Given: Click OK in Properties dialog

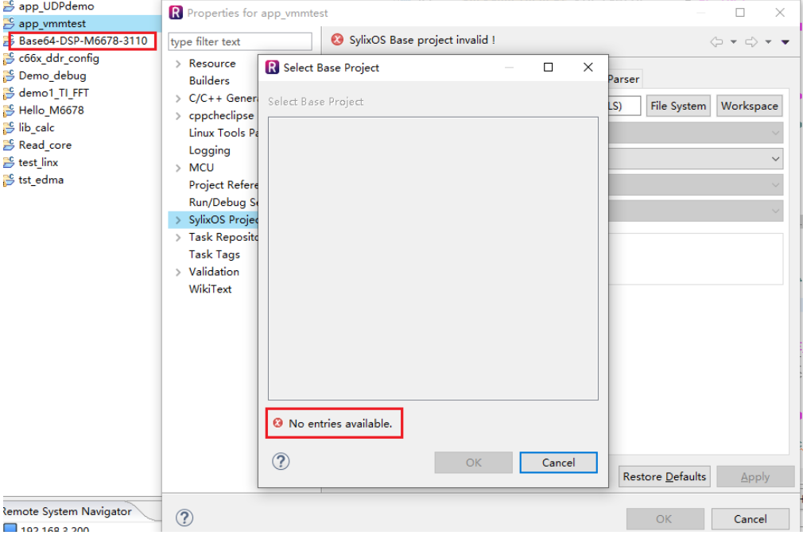Looking at the screenshot, I should click(x=664, y=519).
